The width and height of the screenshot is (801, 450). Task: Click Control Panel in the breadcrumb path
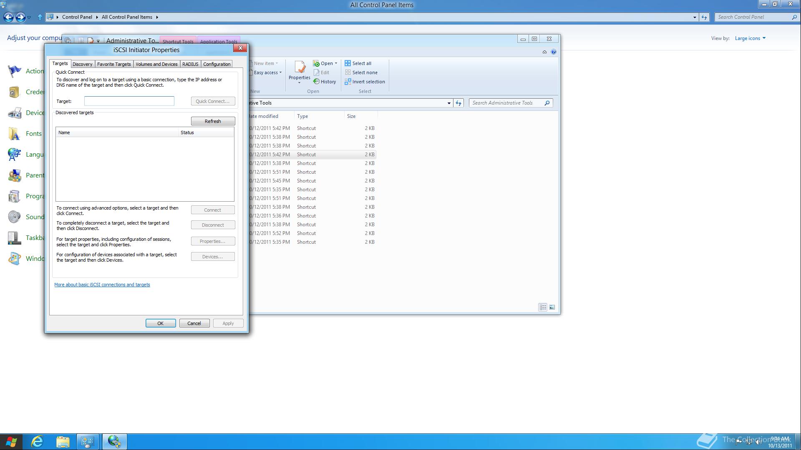click(x=77, y=17)
